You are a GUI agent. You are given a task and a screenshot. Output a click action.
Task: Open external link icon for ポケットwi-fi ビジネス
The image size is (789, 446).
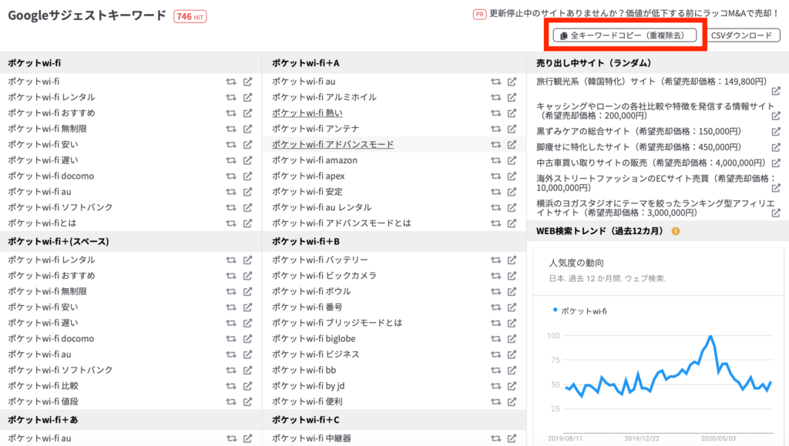[512, 354]
